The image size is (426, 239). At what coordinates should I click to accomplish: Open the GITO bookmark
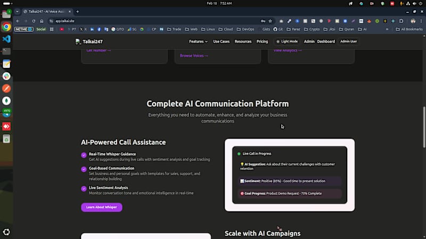pos(118,29)
